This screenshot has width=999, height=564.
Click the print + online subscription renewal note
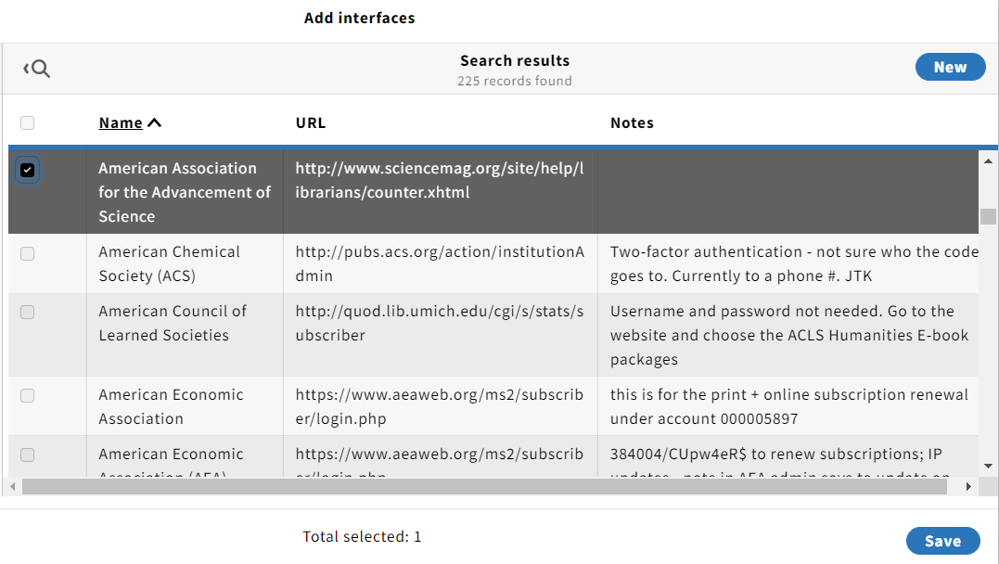tap(788, 406)
